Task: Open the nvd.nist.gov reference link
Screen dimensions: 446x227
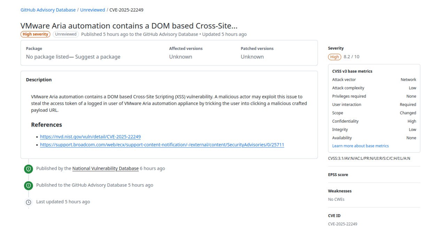Action: click(x=90, y=137)
